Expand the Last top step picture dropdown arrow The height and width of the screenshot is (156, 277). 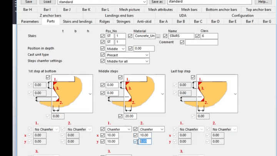tap(235, 94)
